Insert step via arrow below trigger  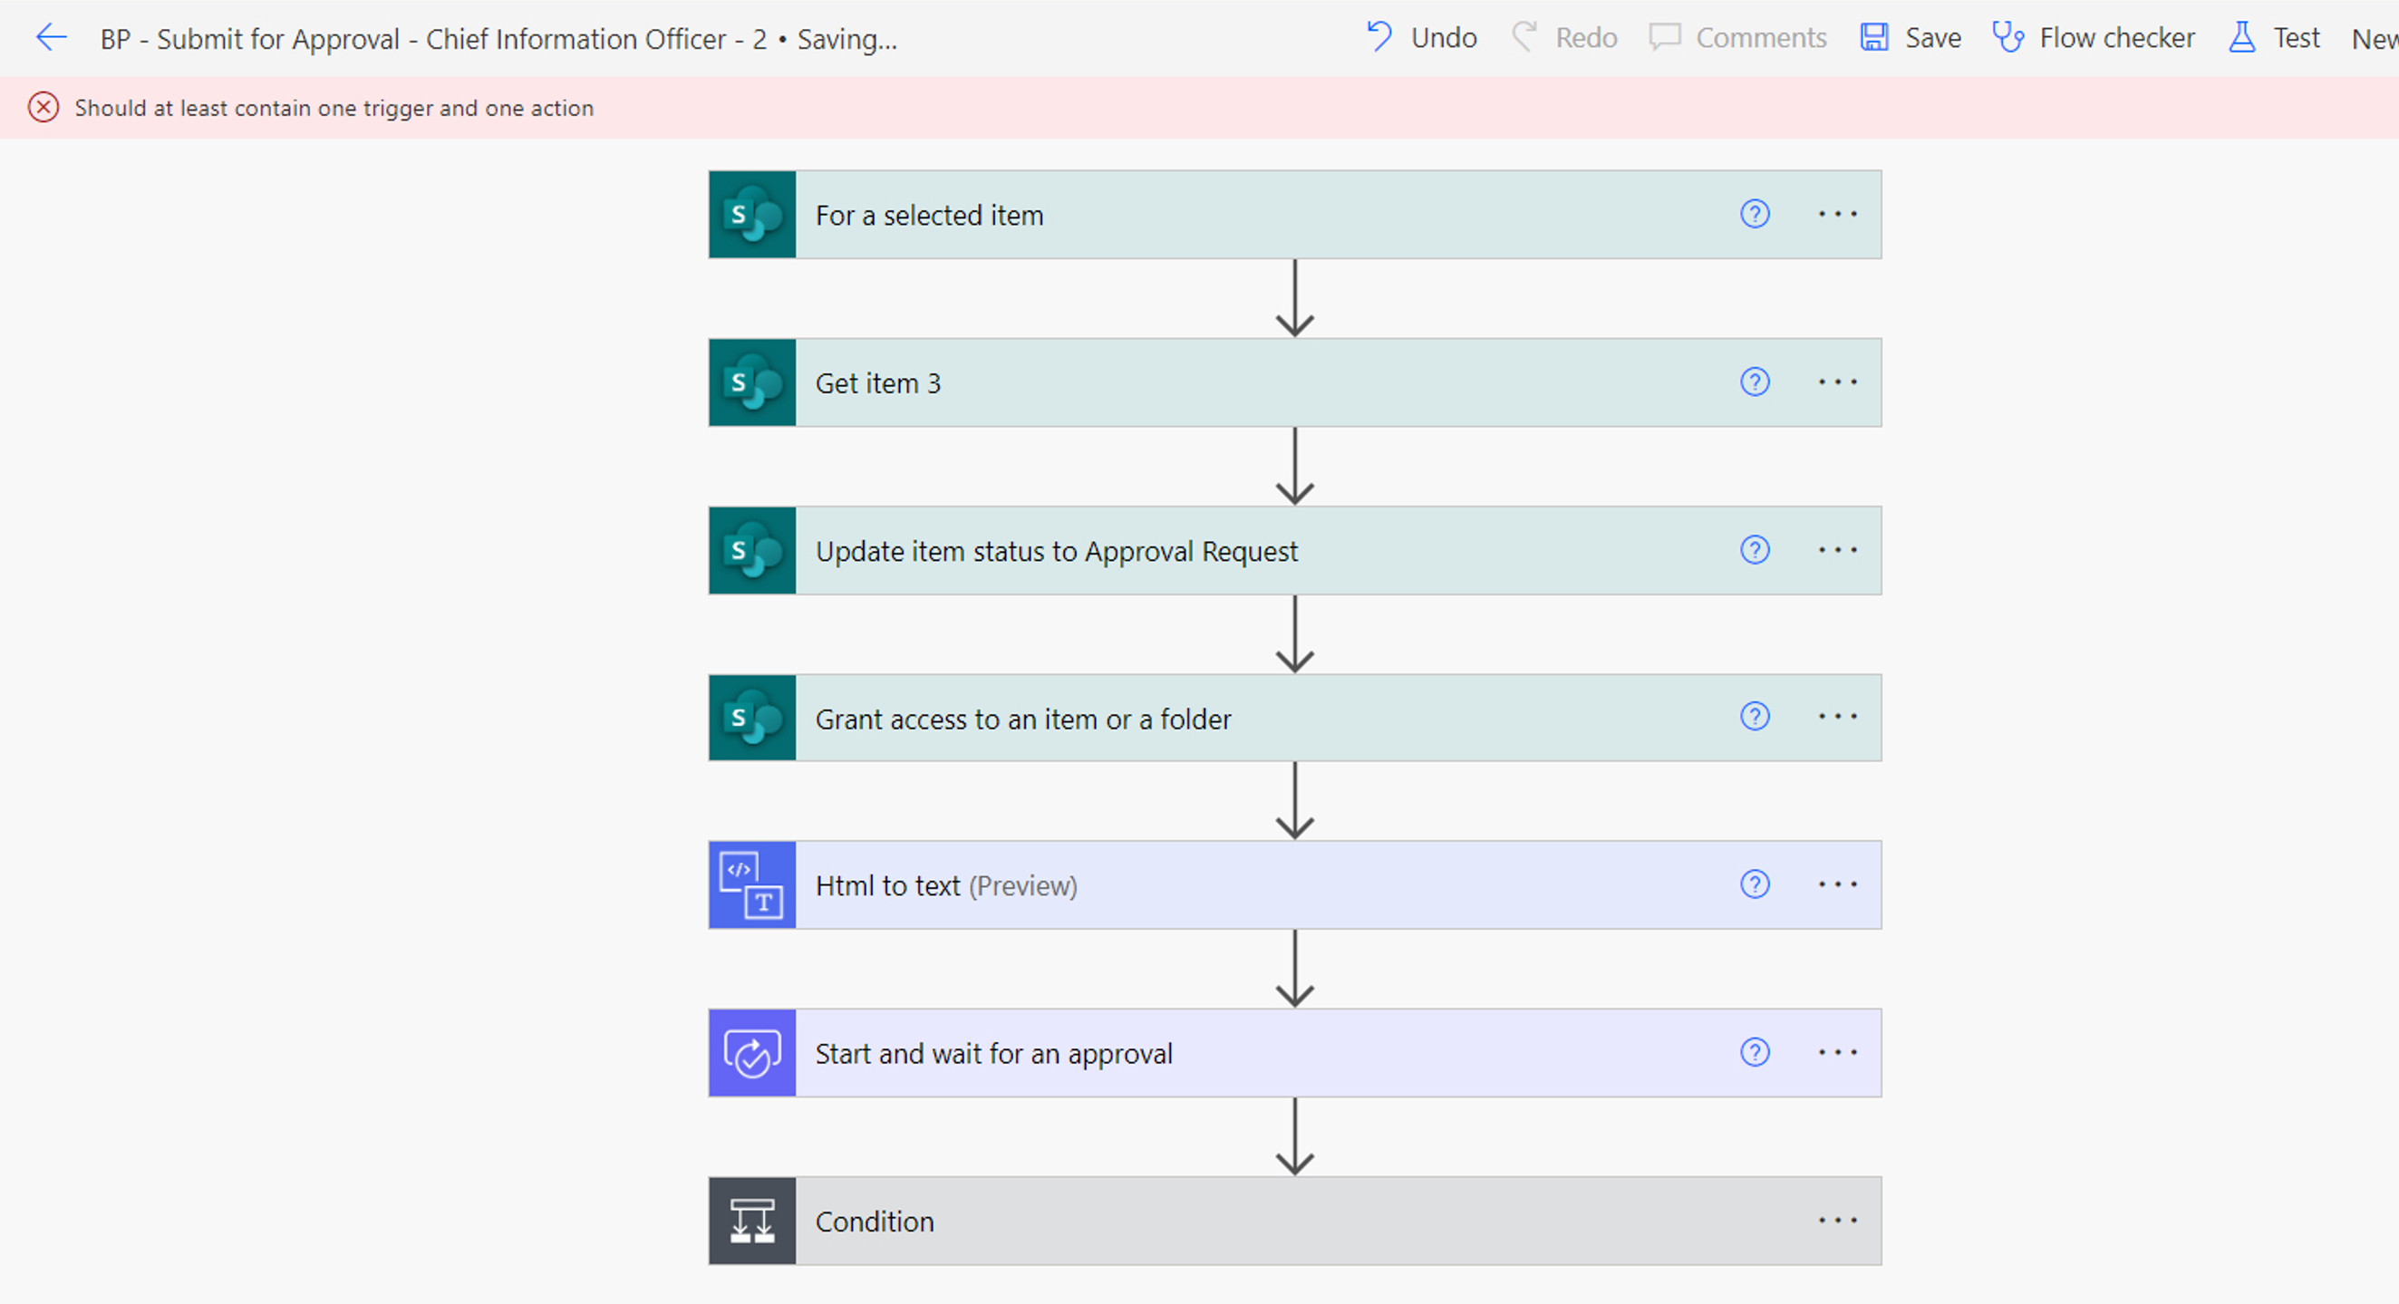point(1294,300)
